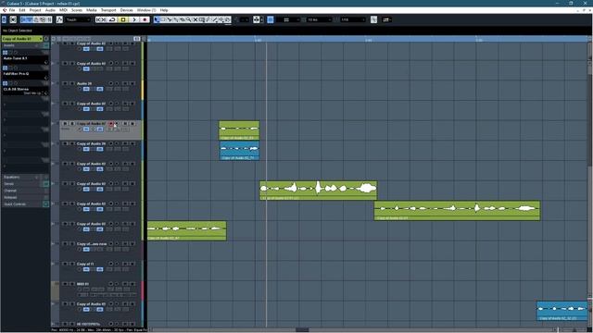593x333 pixels.
Task: Toggle the Cycle loop button
Action: click(112, 19)
